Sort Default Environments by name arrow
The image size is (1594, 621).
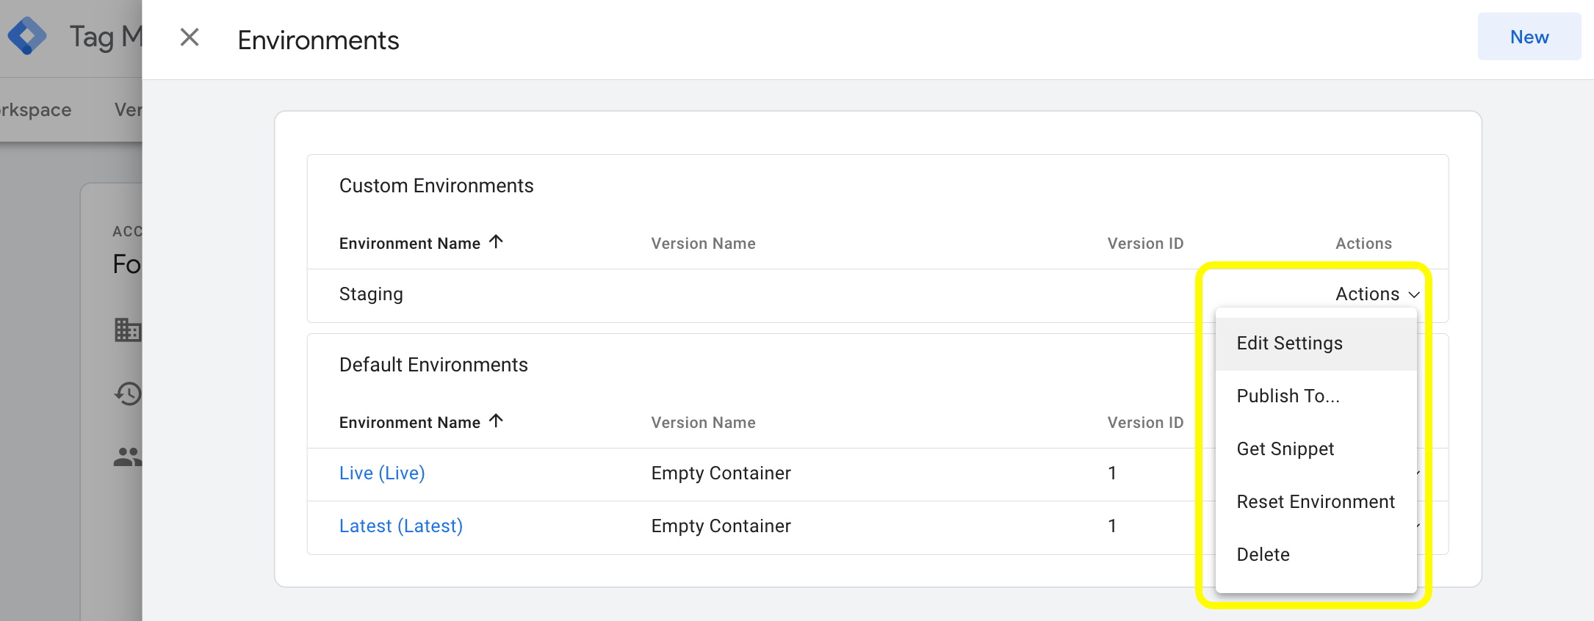497,421
